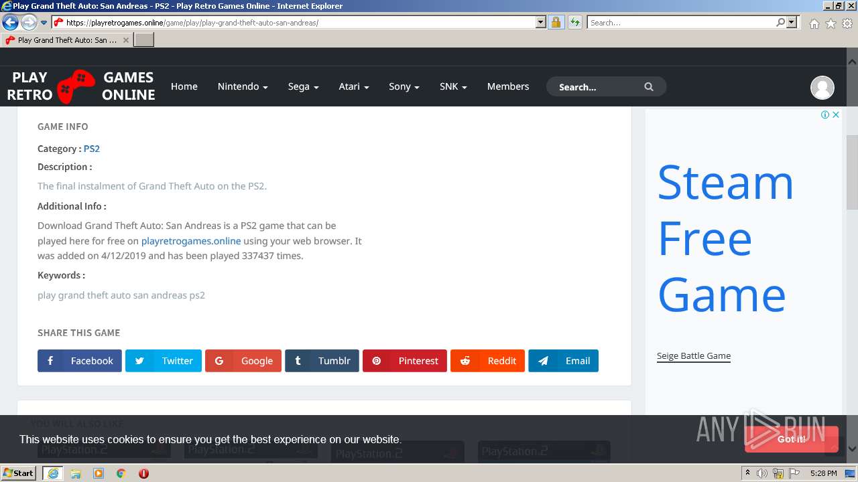
Task: Click Internet Explorer taskbar icon
Action: coord(53,473)
